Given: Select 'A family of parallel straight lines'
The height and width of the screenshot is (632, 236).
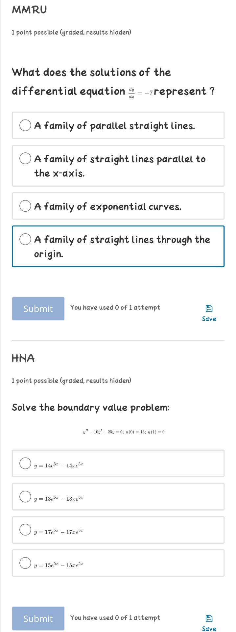Looking at the screenshot, I should point(25,125).
